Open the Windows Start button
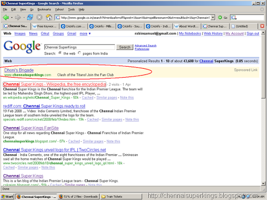The height and width of the screenshot is (200, 267). pos(7,196)
